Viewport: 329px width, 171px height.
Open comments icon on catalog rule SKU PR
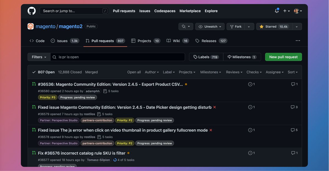click(x=294, y=153)
